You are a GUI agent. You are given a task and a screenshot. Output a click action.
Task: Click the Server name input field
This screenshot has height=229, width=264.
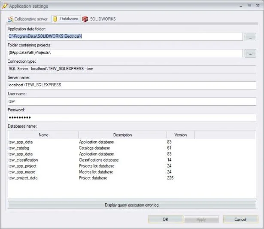(x=132, y=85)
